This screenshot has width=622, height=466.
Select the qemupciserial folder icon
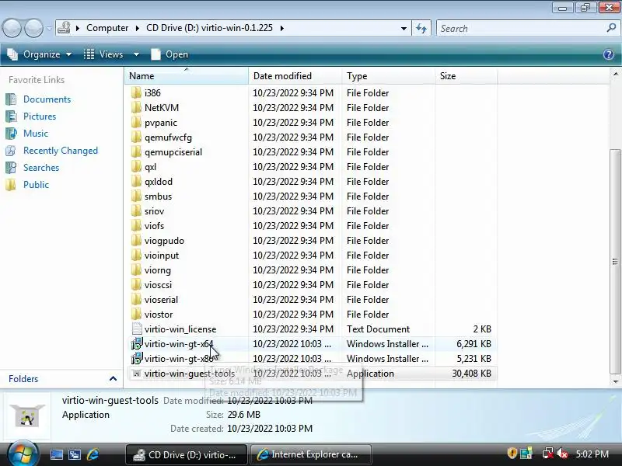[x=136, y=151]
